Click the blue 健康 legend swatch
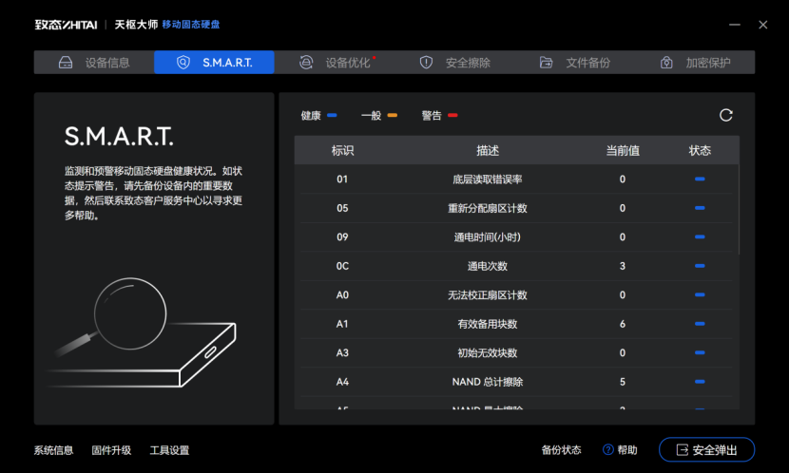 332,116
